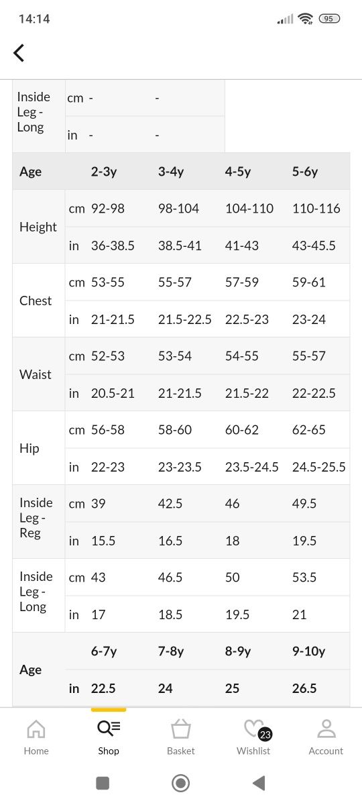
Task: Tap the 9-10y age column header
Action: tap(308, 651)
